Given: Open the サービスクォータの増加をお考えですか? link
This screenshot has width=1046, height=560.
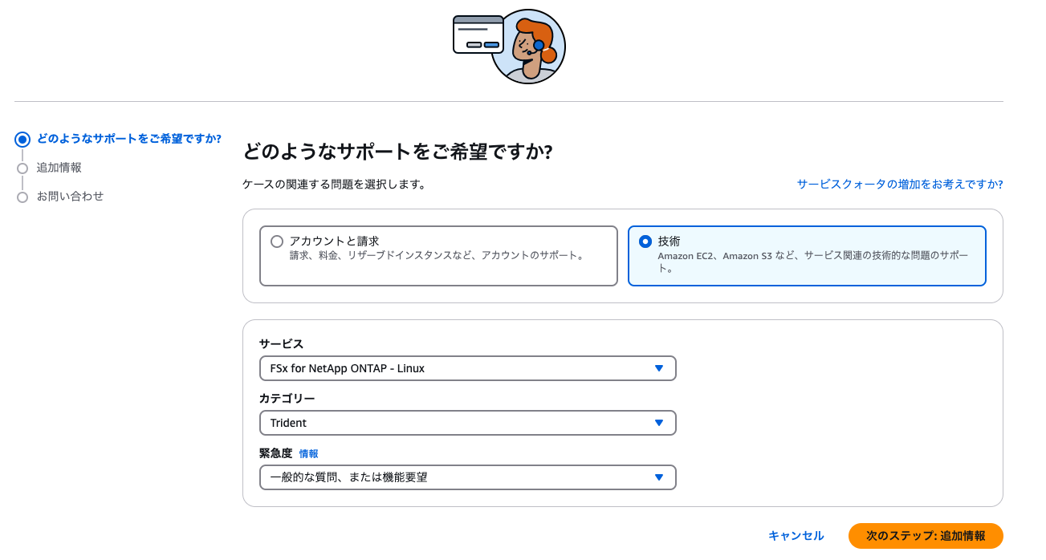Looking at the screenshot, I should (x=900, y=184).
